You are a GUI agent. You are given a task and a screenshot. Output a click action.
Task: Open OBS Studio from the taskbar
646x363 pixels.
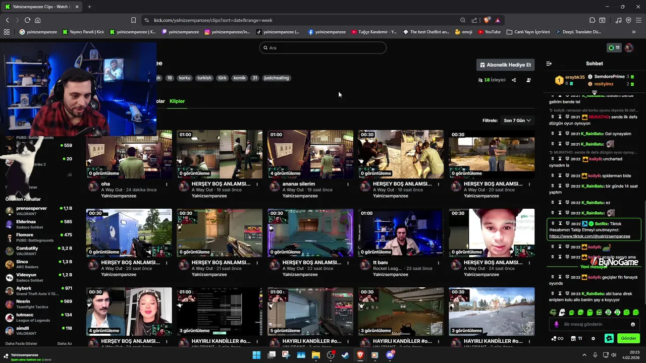point(331,355)
